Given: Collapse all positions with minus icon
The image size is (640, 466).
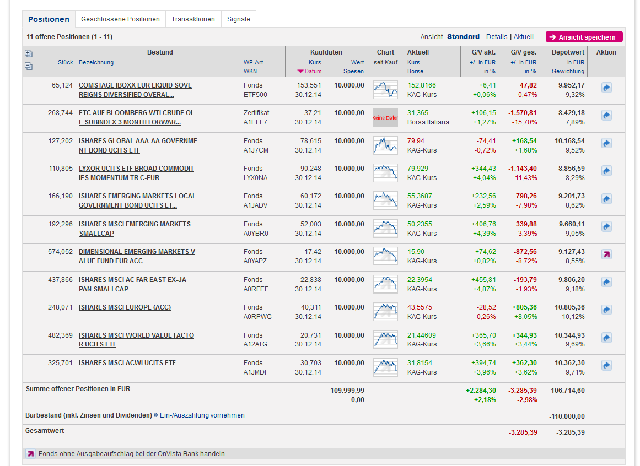Looking at the screenshot, I should [29, 66].
